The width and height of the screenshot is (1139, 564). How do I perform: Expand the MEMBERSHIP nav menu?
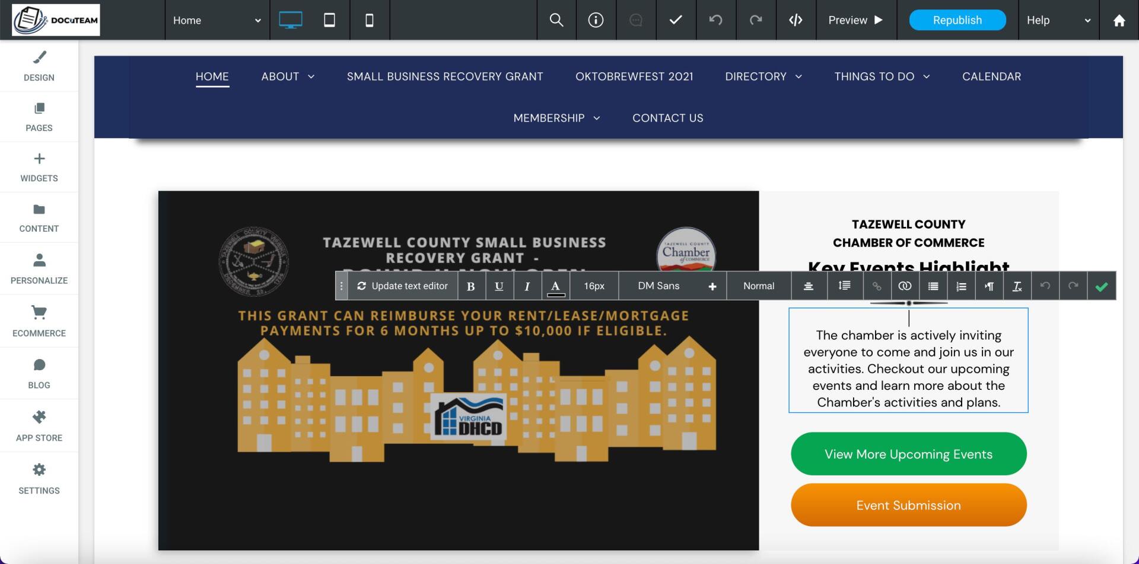[557, 118]
